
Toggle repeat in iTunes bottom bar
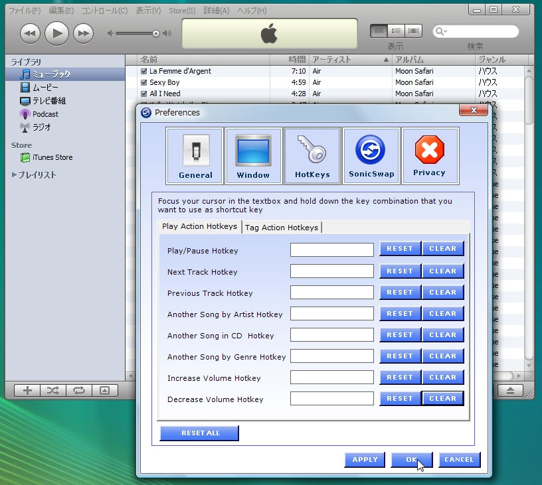[x=79, y=390]
